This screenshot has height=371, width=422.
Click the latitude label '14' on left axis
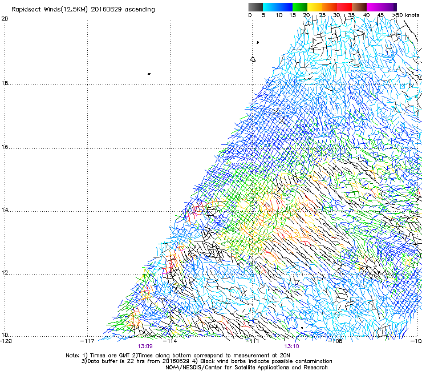[x=5, y=210]
